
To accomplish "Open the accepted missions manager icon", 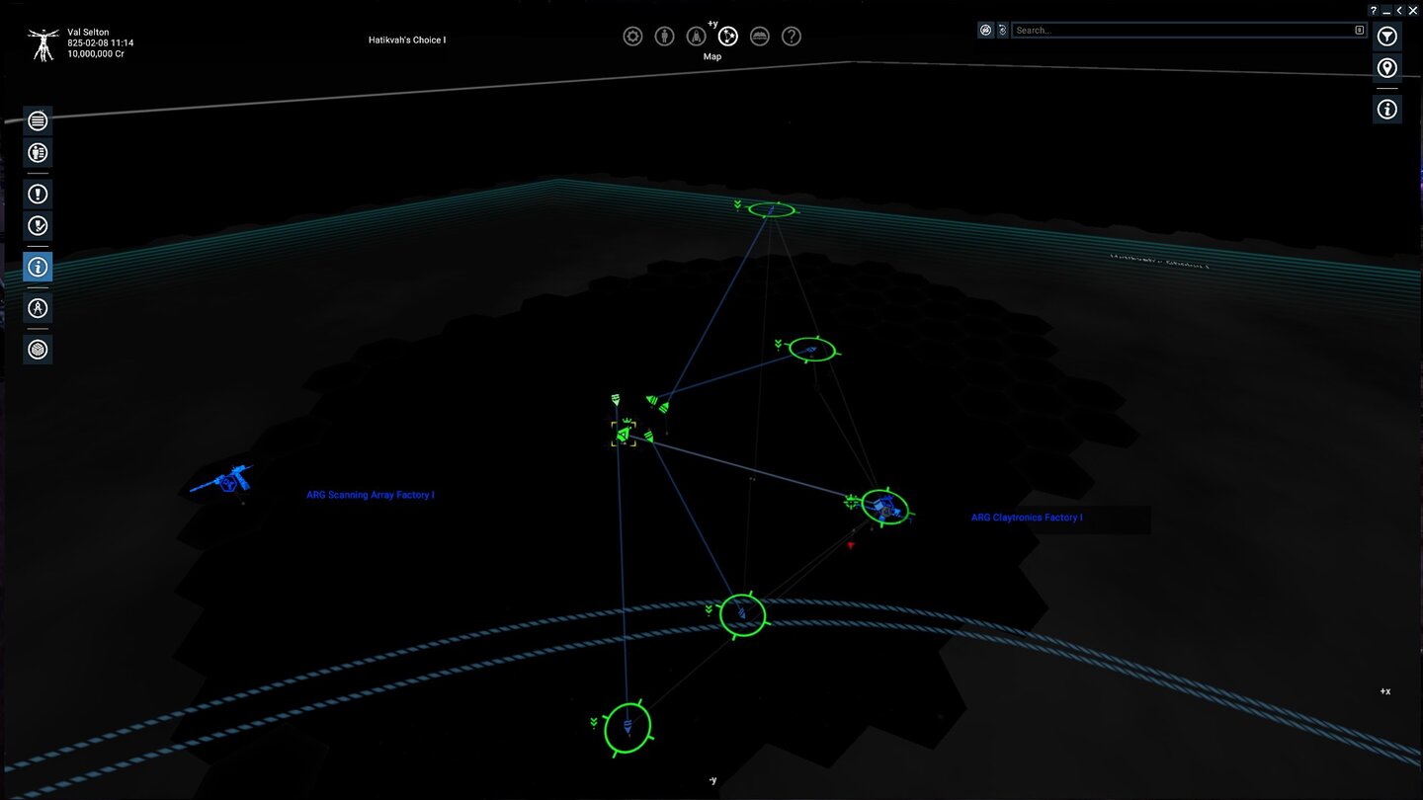I will click(38, 225).
